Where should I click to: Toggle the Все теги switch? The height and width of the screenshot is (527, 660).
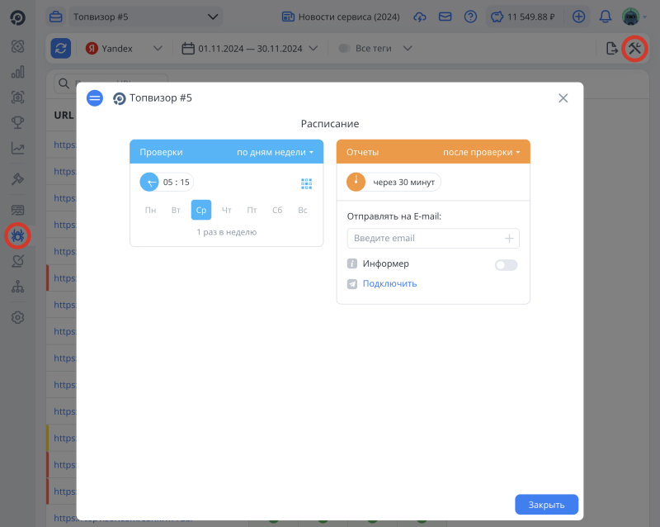(x=344, y=49)
